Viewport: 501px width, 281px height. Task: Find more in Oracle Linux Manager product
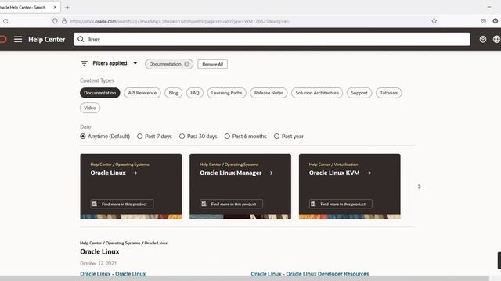[x=231, y=204]
